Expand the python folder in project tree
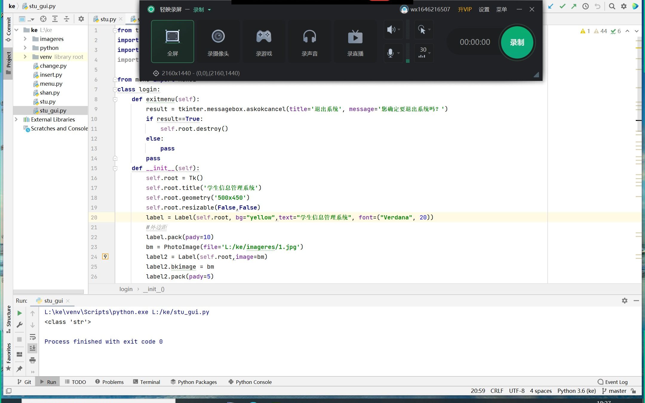The width and height of the screenshot is (645, 403). click(x=25, y=48)
